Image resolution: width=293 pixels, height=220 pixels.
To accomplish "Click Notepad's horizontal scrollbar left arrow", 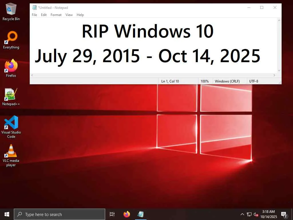I will [32, 75].
